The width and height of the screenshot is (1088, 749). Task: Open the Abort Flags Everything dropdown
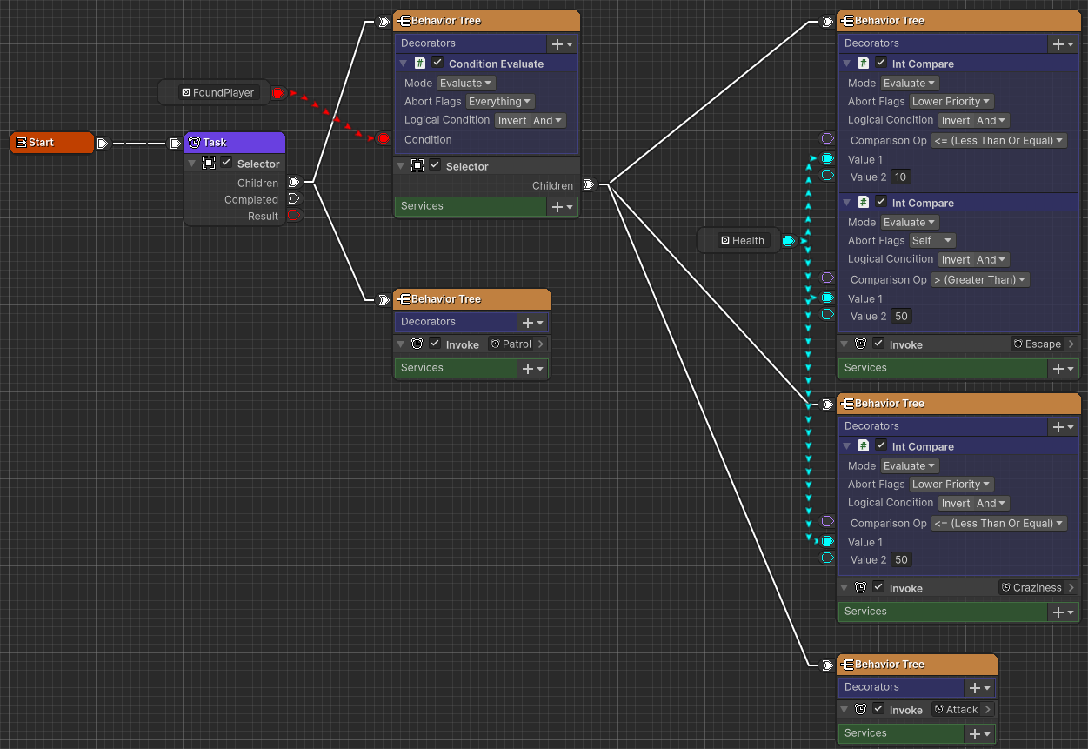coord(500,102)
